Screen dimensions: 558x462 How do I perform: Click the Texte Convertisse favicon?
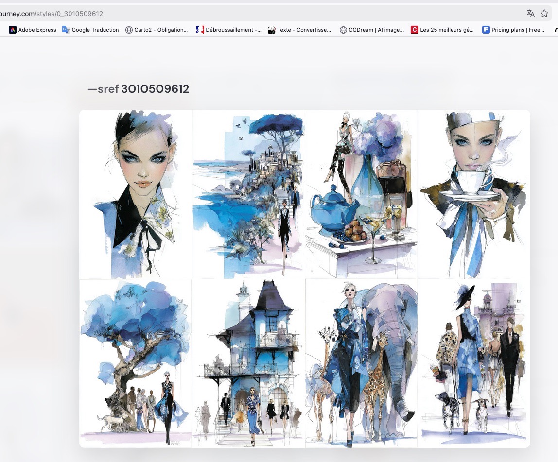click(272, 30)
